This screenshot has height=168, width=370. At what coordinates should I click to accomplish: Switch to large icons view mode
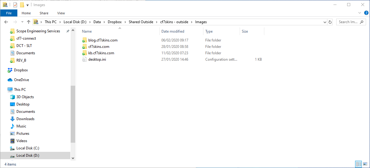[365, 164]
